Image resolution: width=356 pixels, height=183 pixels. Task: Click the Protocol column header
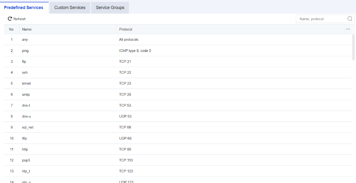coord(125,29)
